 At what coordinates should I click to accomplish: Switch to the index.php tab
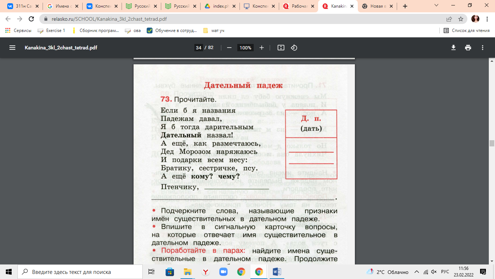pyautogui.click(x=219, y=6)
